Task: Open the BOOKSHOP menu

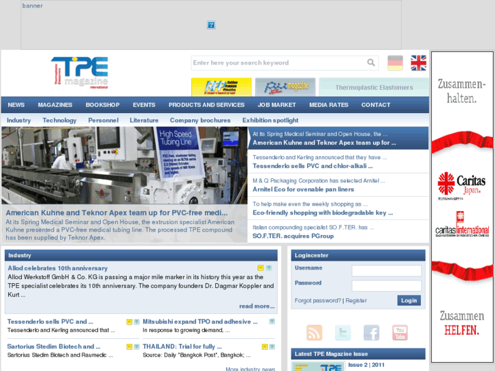Action: tap(103, 105)
